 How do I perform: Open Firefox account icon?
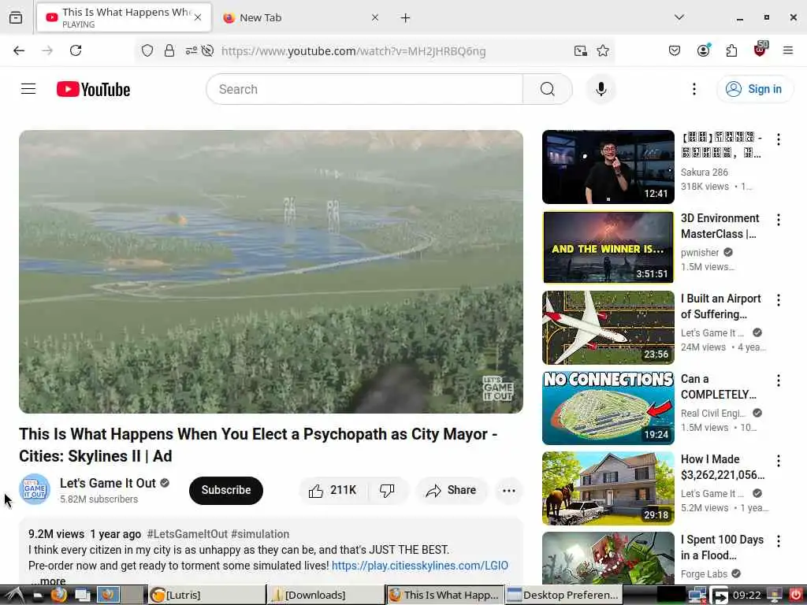pos(703,50)
